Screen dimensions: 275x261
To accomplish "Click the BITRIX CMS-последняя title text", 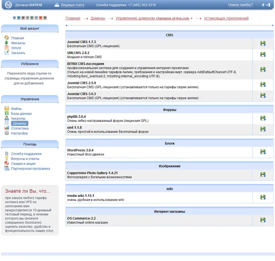I will (x=85, y=64).
